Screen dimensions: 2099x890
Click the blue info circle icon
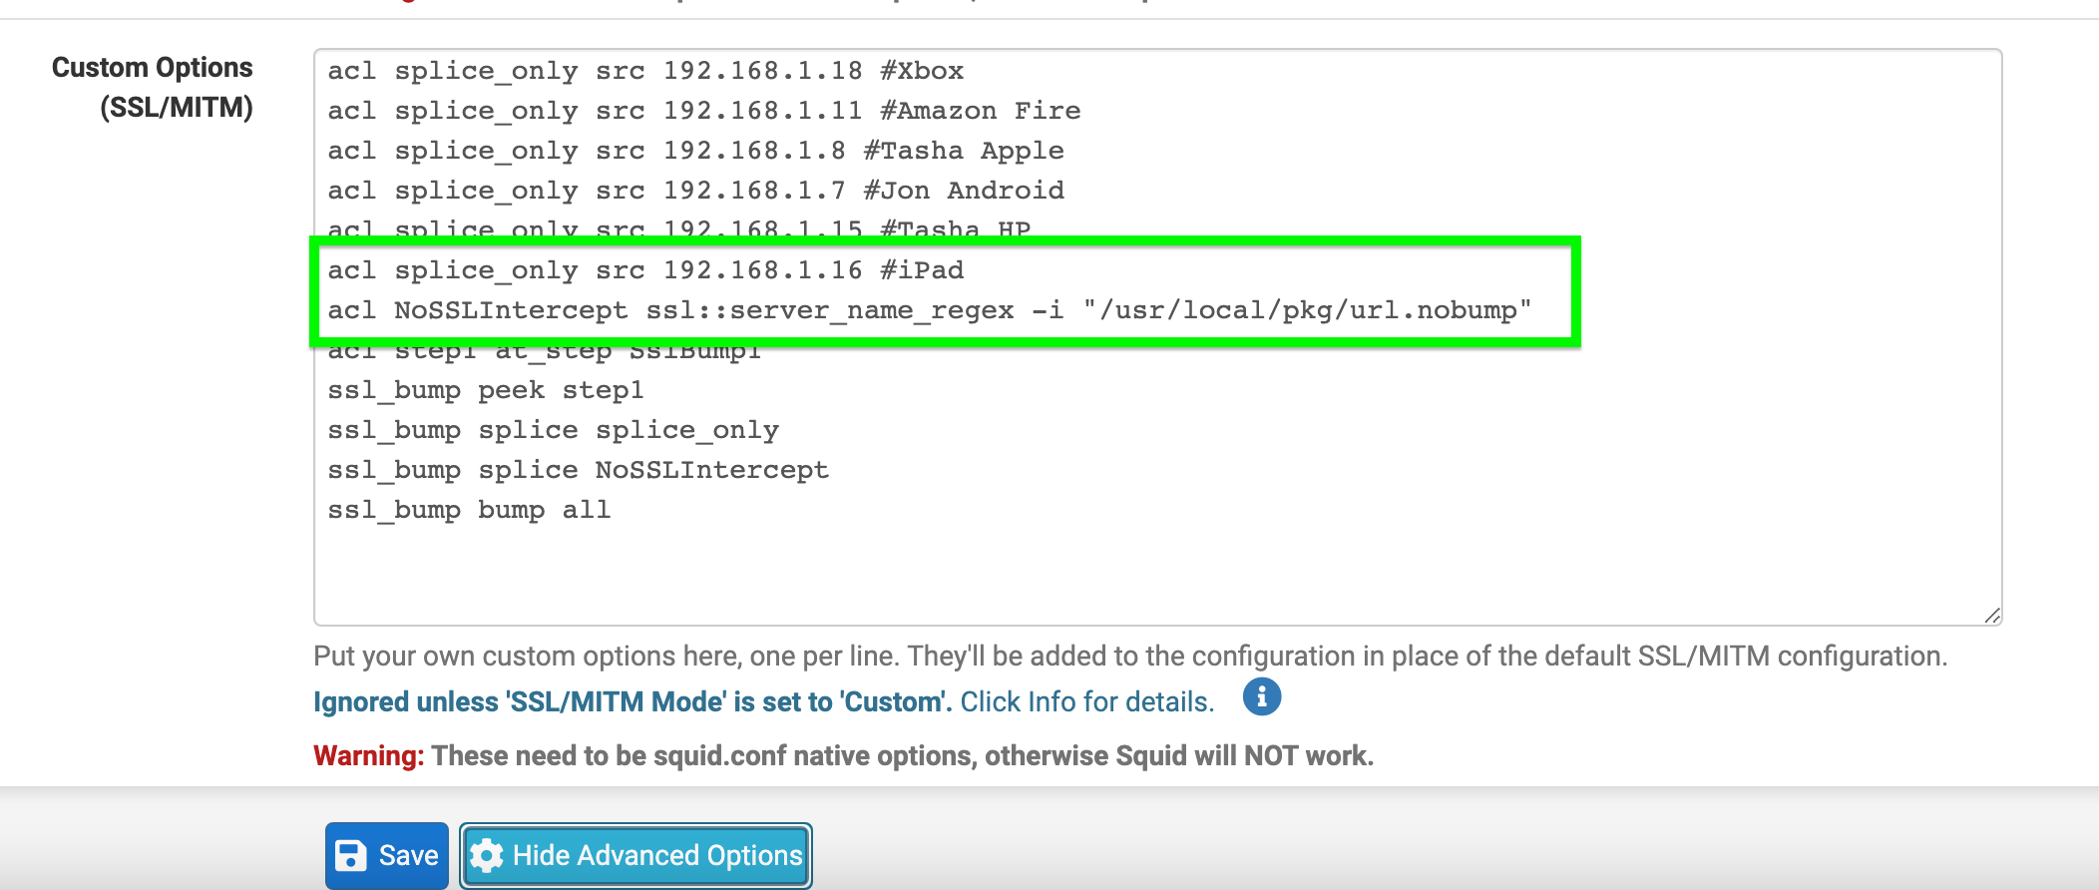tap(1261, 697)
